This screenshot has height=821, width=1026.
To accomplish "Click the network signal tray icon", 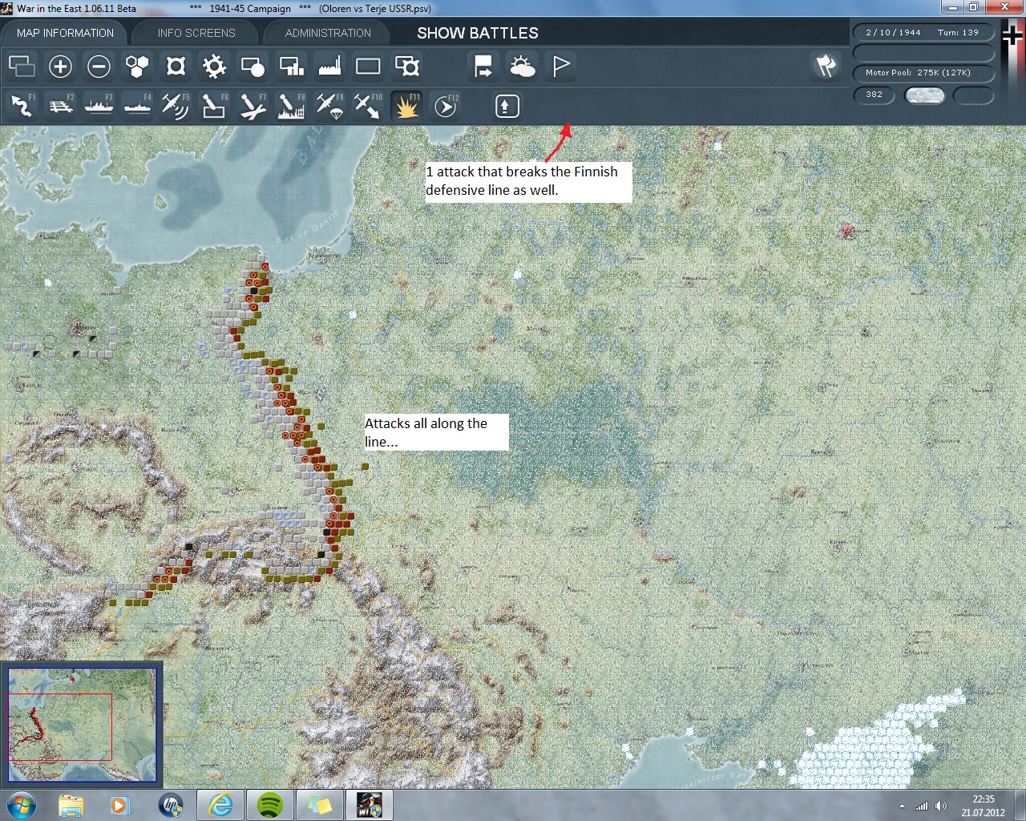I will pyautogui.click(x=923, y=806).
